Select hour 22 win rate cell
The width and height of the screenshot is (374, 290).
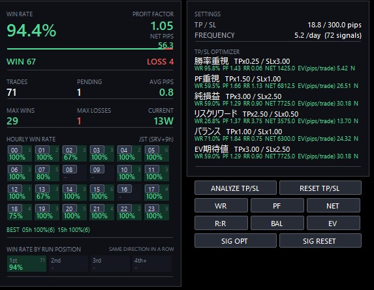pos(129,212)
